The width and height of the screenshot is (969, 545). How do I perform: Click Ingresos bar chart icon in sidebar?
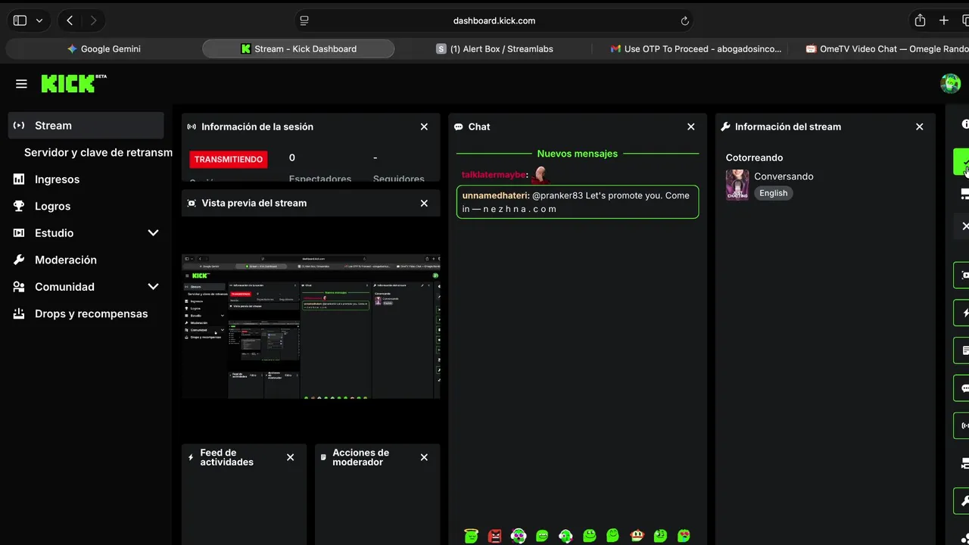(19, 179)
